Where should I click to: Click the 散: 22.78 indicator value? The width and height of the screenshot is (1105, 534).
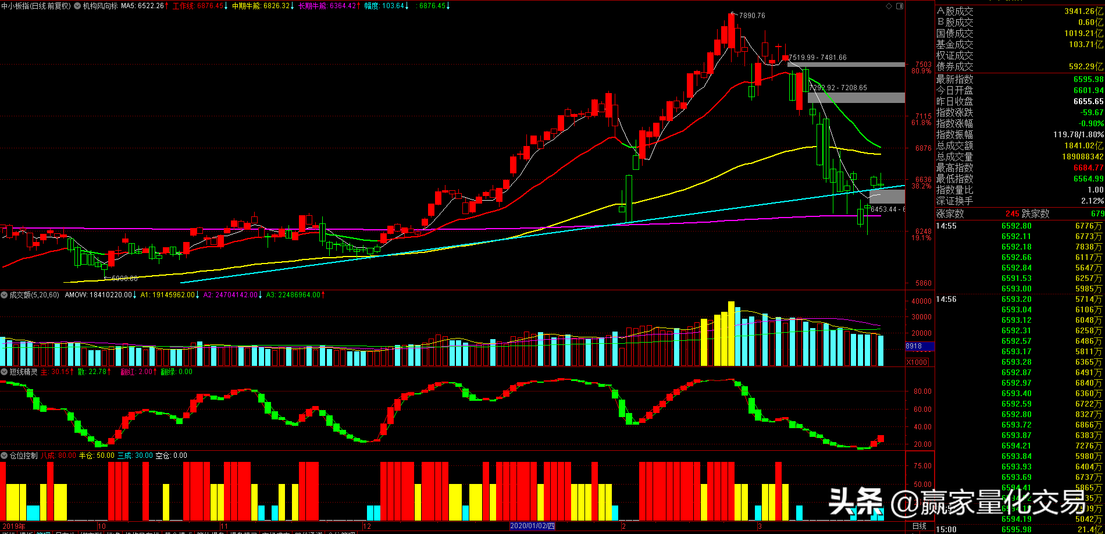tap(94, 372)
